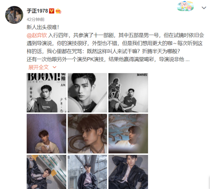Screen dimensions: 210x189
Task: Open the profile avatar of 于正1978
Action: 14,15
